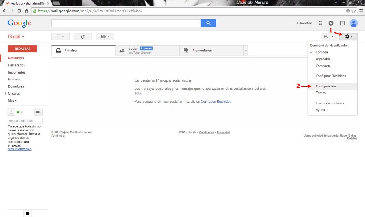The height and width of the screenshot is (217, 365).
Task: Click the Más información link
Action: click(x=19, y=149)
